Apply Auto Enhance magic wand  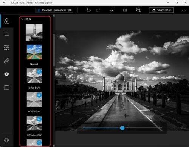click(112, 10)
